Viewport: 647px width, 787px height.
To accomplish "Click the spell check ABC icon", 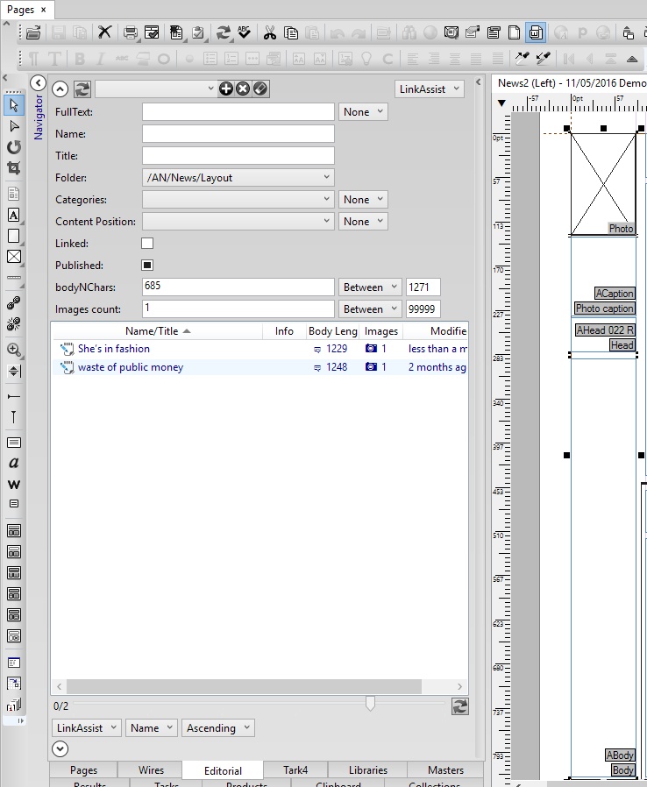I will click(245, 33).
